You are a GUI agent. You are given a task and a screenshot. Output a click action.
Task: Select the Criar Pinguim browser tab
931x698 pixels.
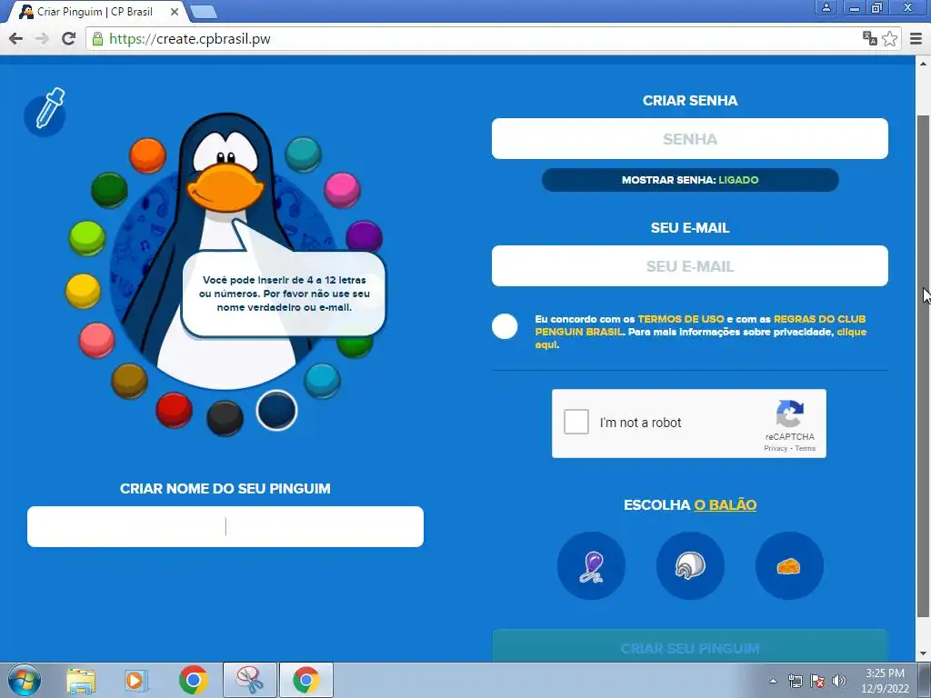(x=95, y=12)
